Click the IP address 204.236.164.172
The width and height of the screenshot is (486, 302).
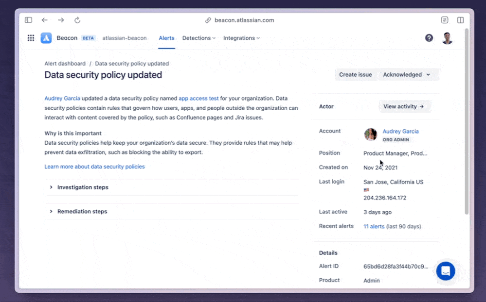point(385,198)
